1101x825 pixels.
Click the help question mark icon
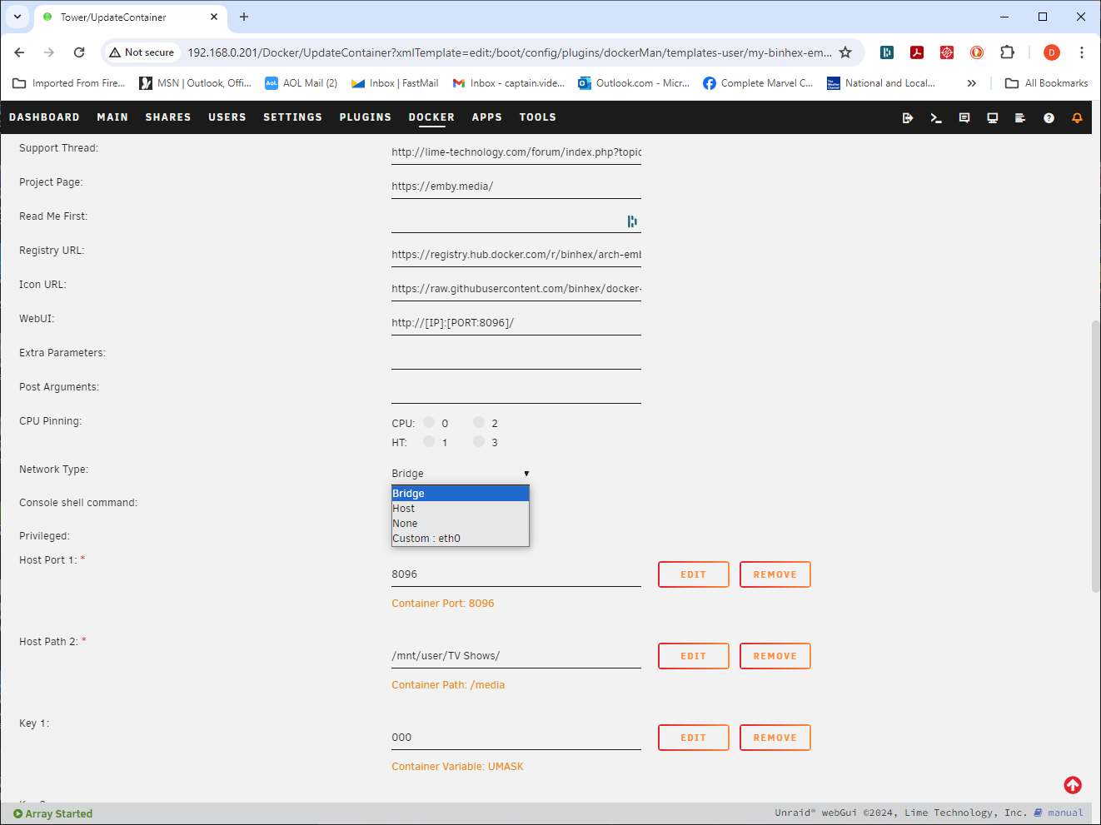[1049, 118]
